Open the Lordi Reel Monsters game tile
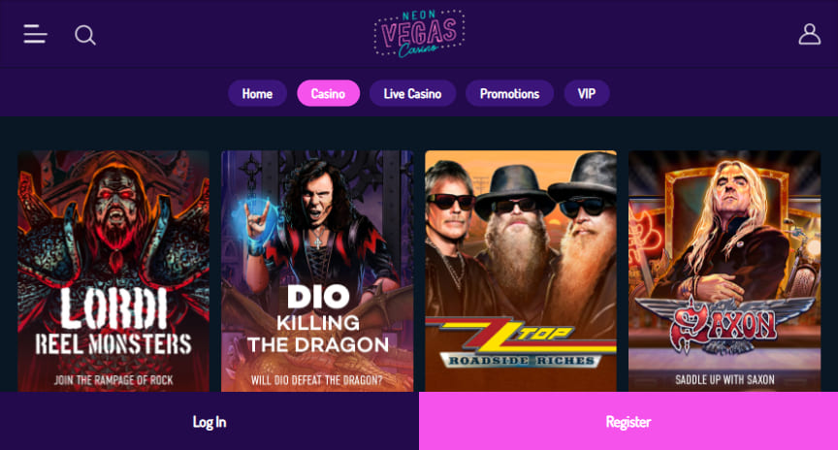This screenshot has height=450, width=838. [x=113, y=271]
